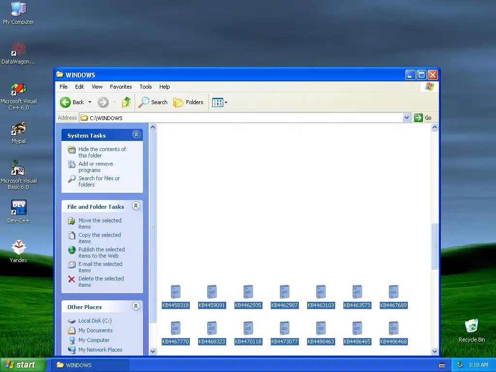This screenshot has height=372, width=496.
Task: Select the Recycle Bin desktop icon
Action: pos(472,331)
